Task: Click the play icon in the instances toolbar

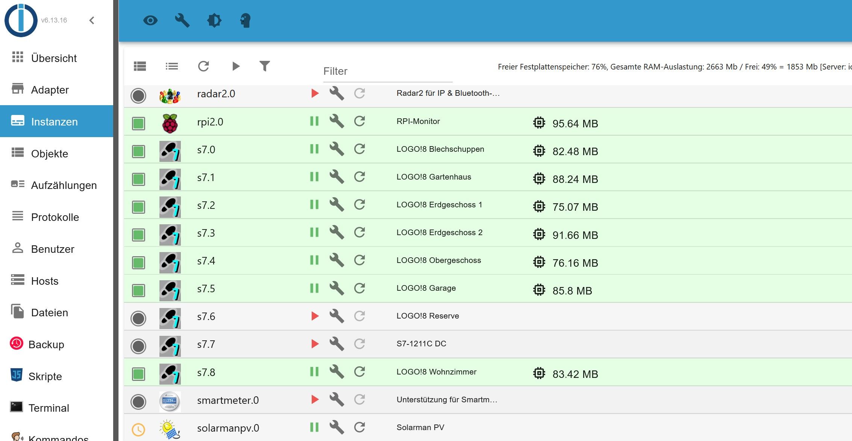Action: coord(236,66)
